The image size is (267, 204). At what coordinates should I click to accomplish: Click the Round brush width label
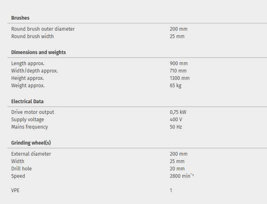(x=32, y=36)
